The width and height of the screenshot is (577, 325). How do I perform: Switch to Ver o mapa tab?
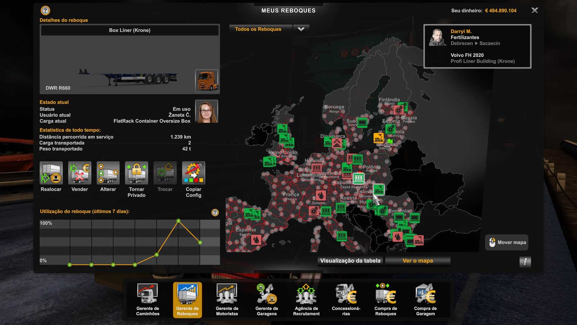click(418, 261)
